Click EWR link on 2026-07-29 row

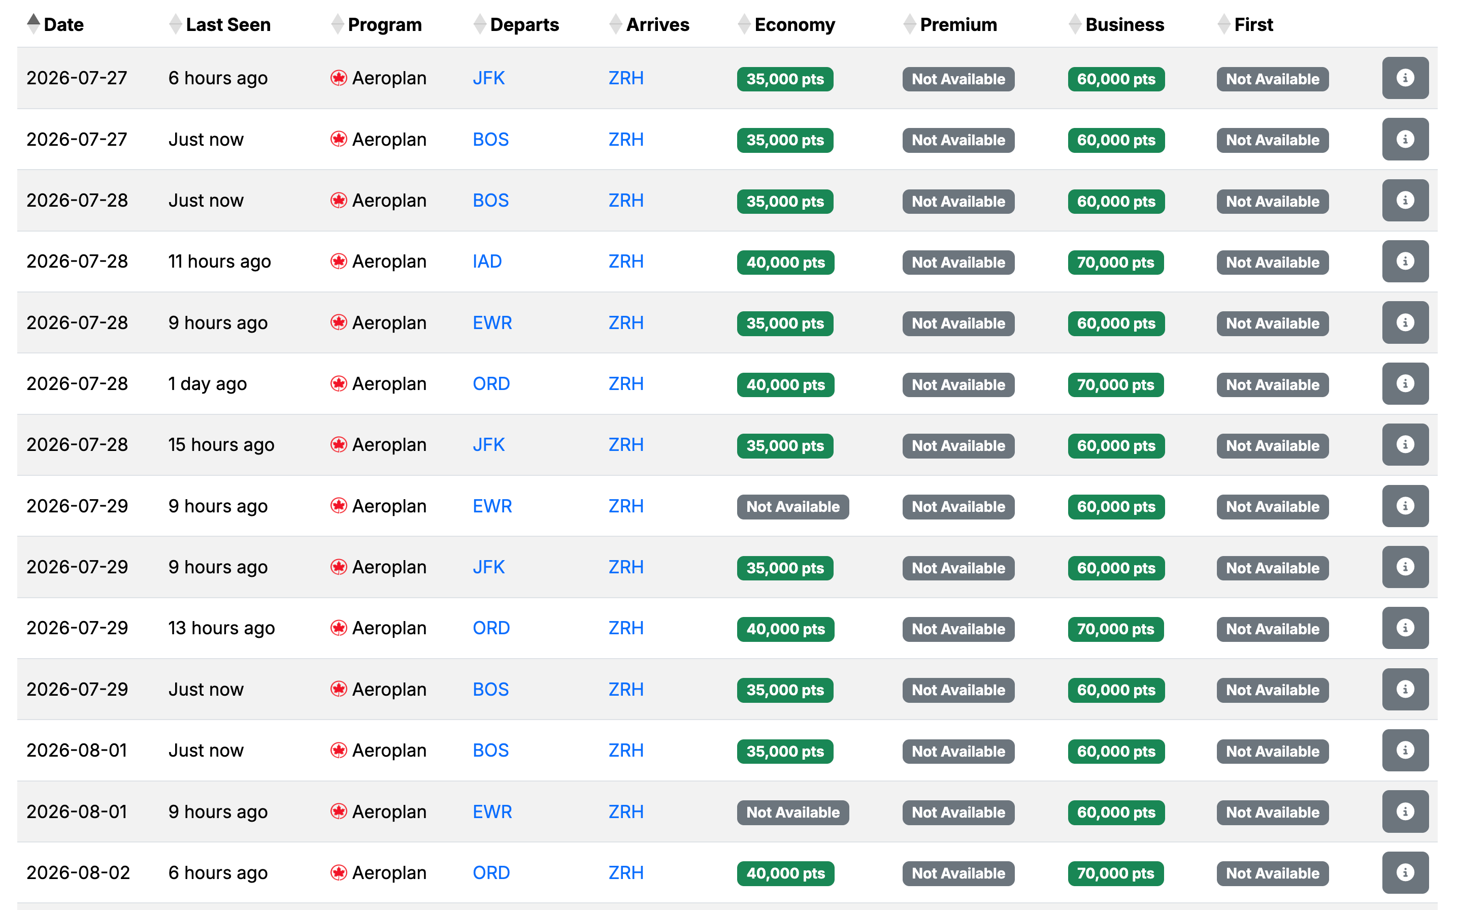point(491,506)
